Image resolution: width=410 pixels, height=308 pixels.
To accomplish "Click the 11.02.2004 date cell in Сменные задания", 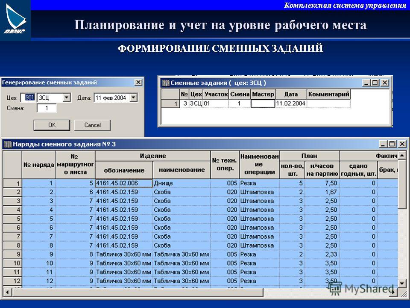I will 291,104.
